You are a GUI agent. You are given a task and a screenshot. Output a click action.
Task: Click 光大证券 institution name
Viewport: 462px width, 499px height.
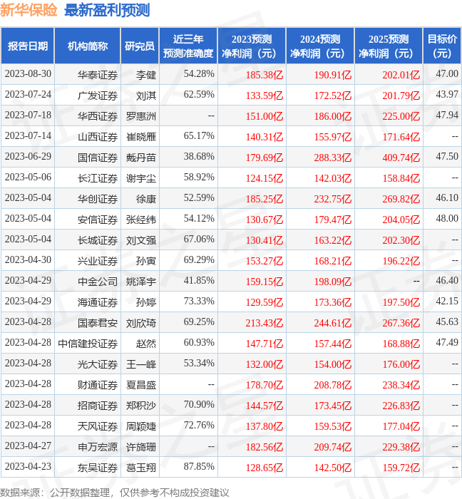98,365
